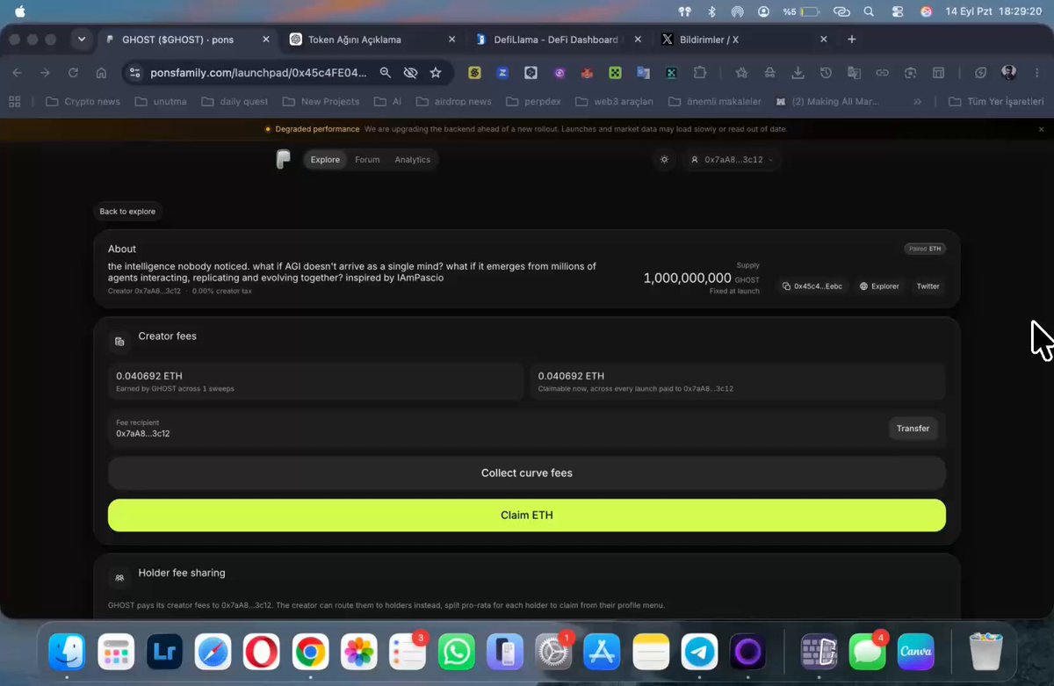Switch to the Bildirimler / X browser tab
This screenshot has width=1054, height=686.
pyautogui.click(x=744, y=40)
